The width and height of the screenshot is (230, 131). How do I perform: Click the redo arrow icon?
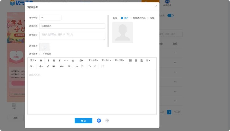[x=95, y=66]
